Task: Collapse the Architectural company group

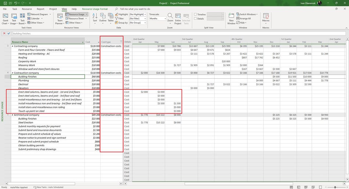Action: [x=12, y=115]
